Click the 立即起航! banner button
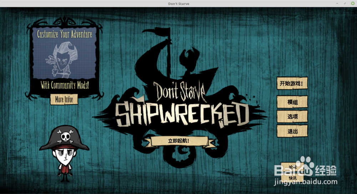 179,141
